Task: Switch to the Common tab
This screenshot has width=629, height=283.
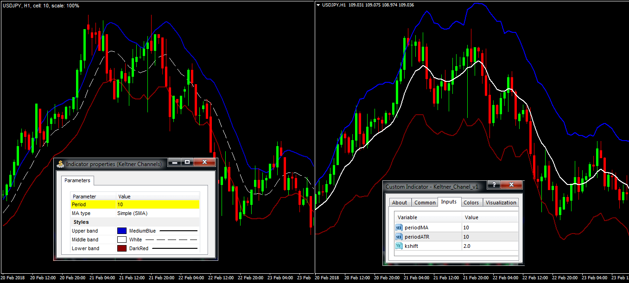Action: pyautogui.click(x=425, y=203)
